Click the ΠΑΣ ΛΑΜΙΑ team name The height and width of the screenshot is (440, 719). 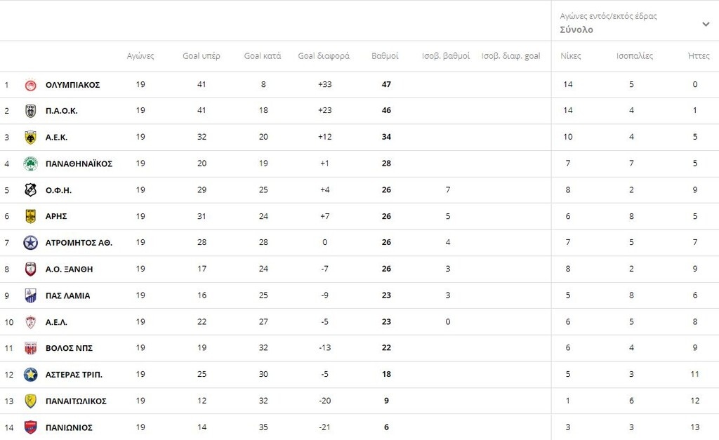(67, 295)
